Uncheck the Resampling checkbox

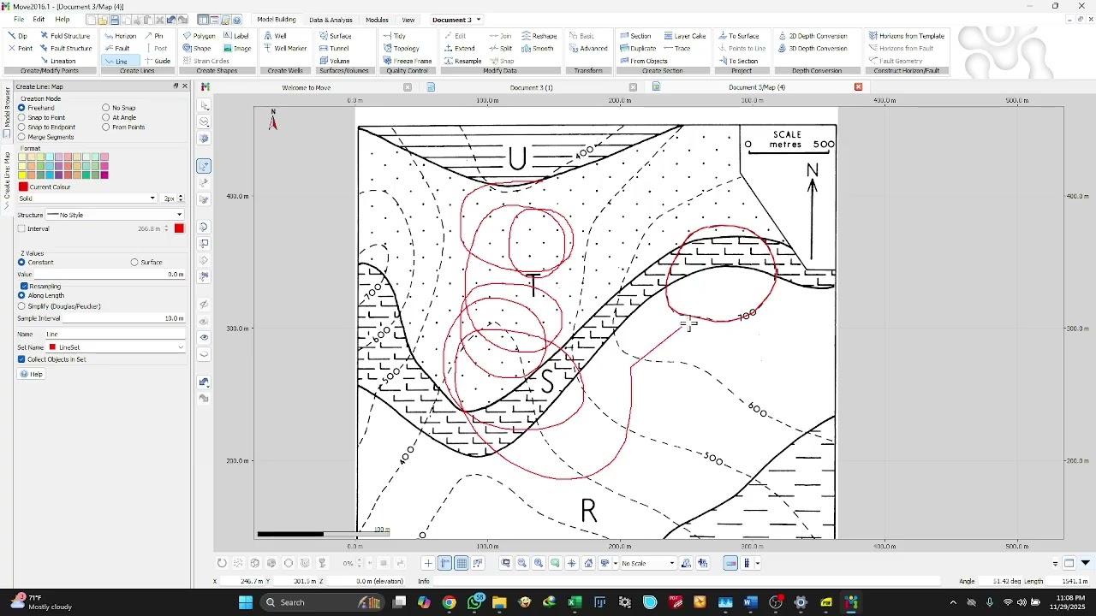pos(24,286)
